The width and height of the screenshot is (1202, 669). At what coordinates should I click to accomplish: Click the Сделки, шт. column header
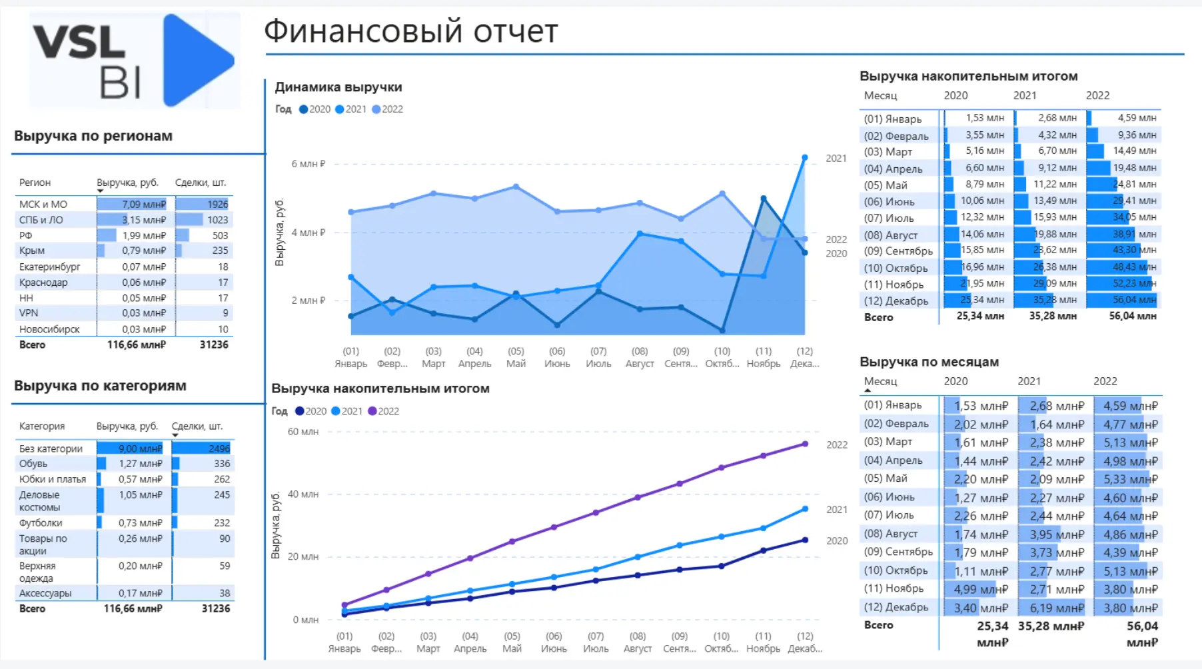tap(201, 182)
